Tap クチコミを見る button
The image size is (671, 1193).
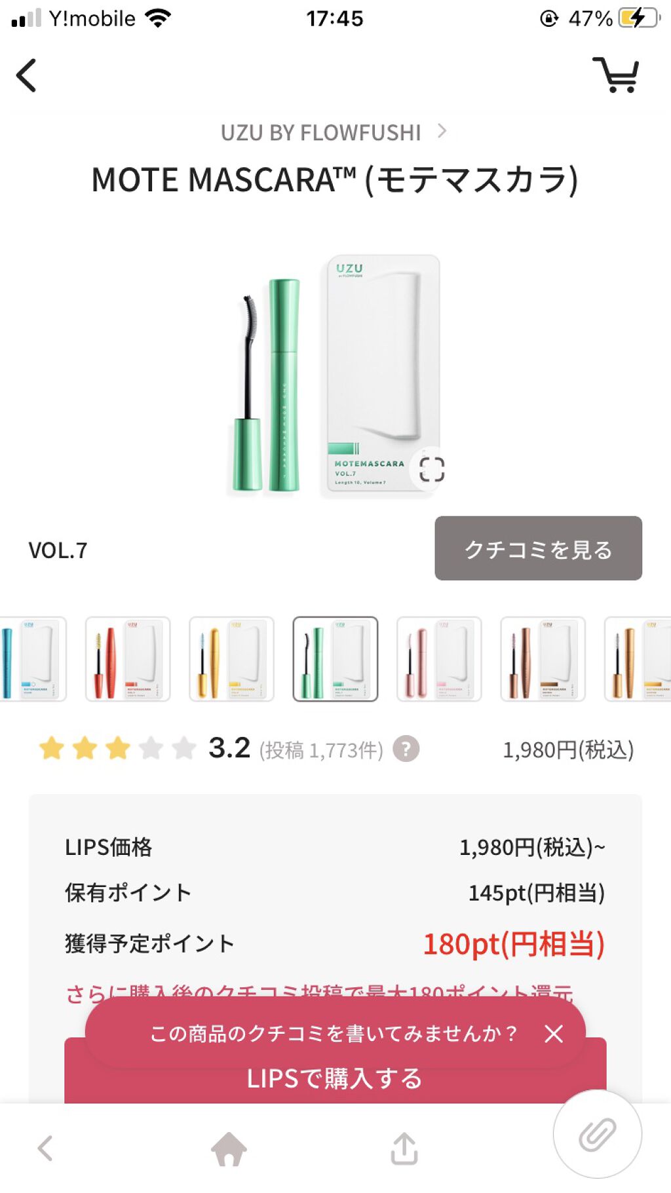(x=538, y=548)
